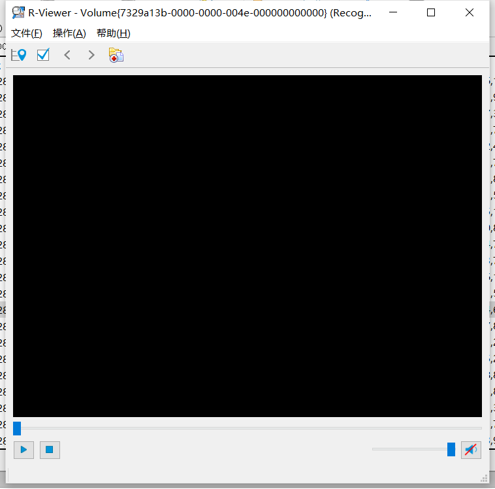Open the 帮助(H) menu
The height and width of the screenshot is (489, 495).
tap(114, 33)
